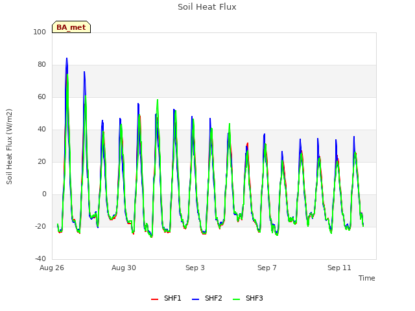Toggle the SHF3 series in legend
Screen dimensions: 415x311
tap(248, 298)
